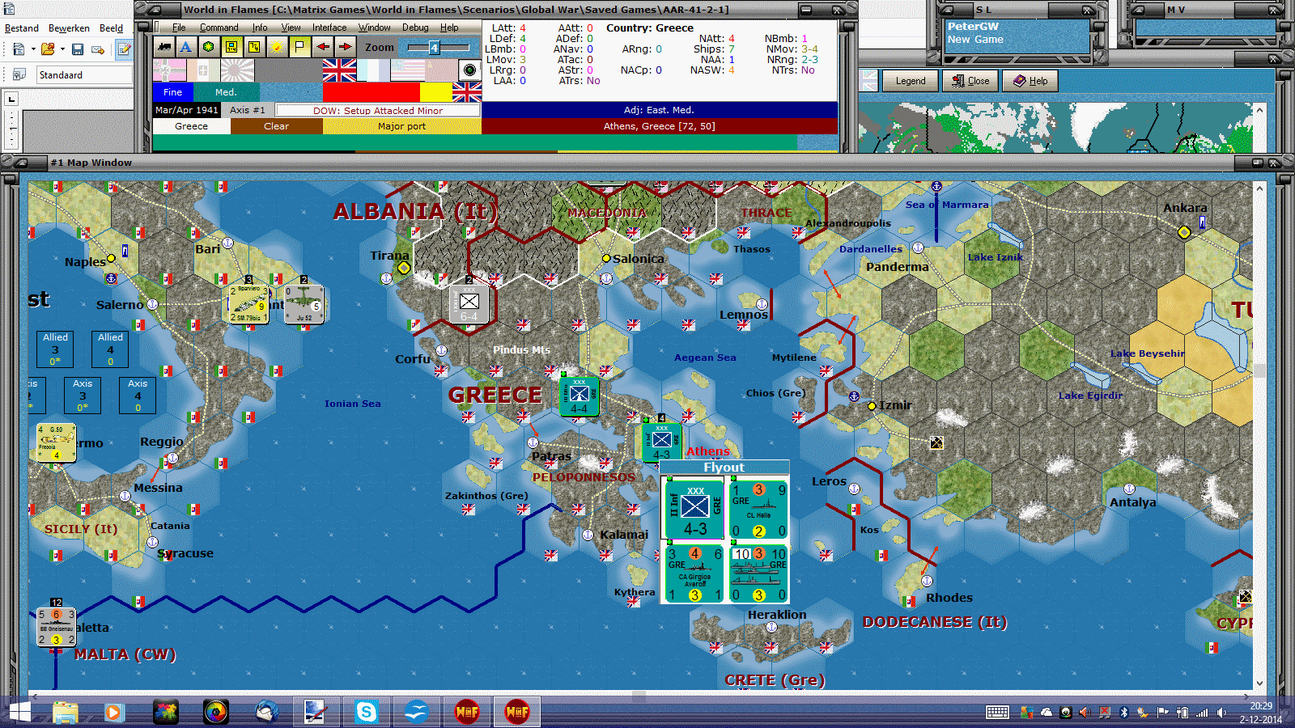Adjust the Zoom slider handle
The image size is (1295, 728).
(434, 48)
